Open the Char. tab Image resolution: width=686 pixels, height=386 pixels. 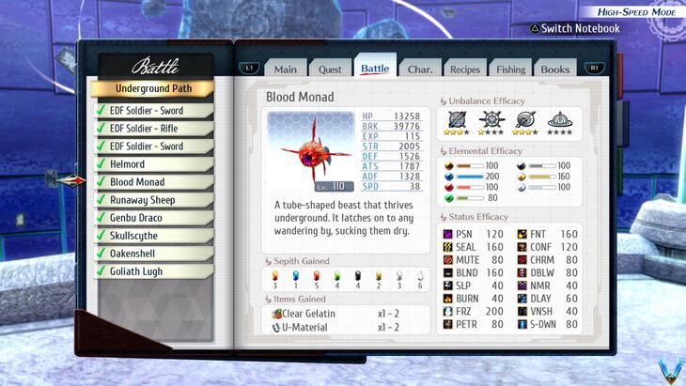[420, 69]
